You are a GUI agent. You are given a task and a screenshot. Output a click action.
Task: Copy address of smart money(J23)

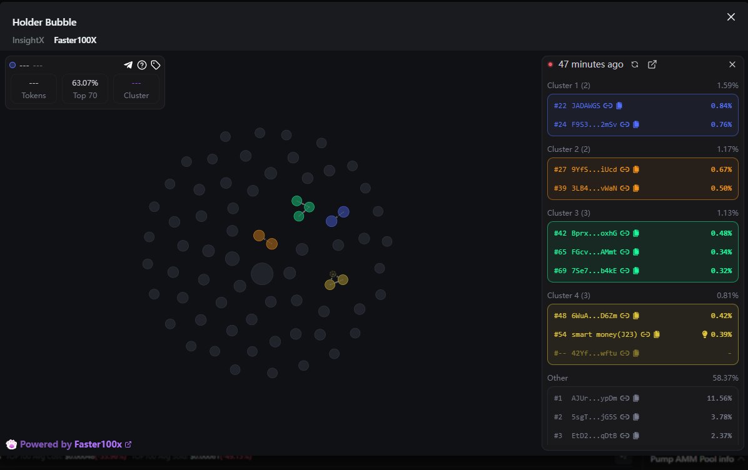(x=657, y=334)
